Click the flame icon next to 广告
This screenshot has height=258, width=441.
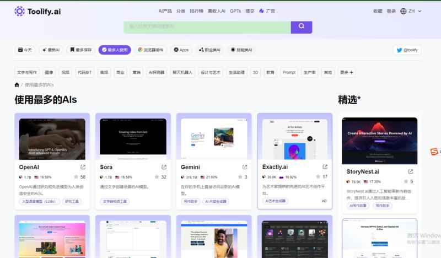tap(261, 11)
